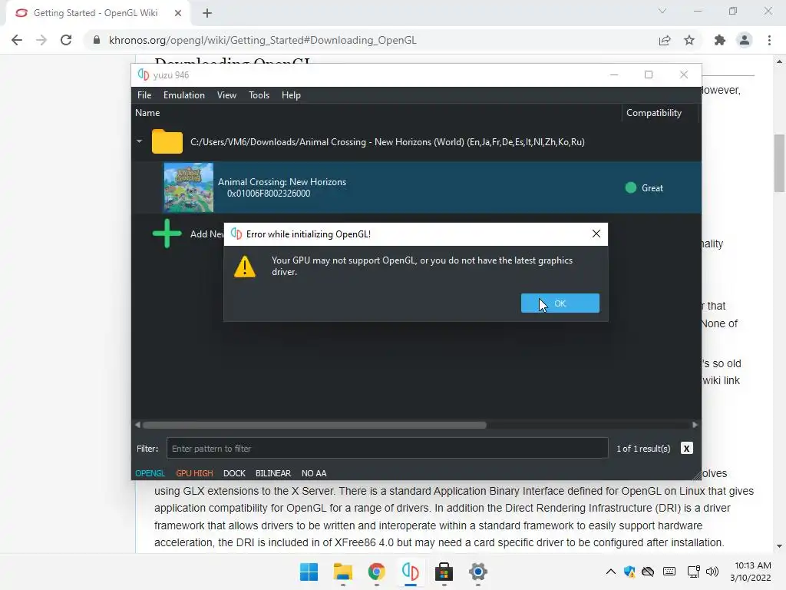This screenshot has height=590, width=786.
Task: Click the Windows Security tray icon
Action: pyautogui.click(x=629, y=571)
